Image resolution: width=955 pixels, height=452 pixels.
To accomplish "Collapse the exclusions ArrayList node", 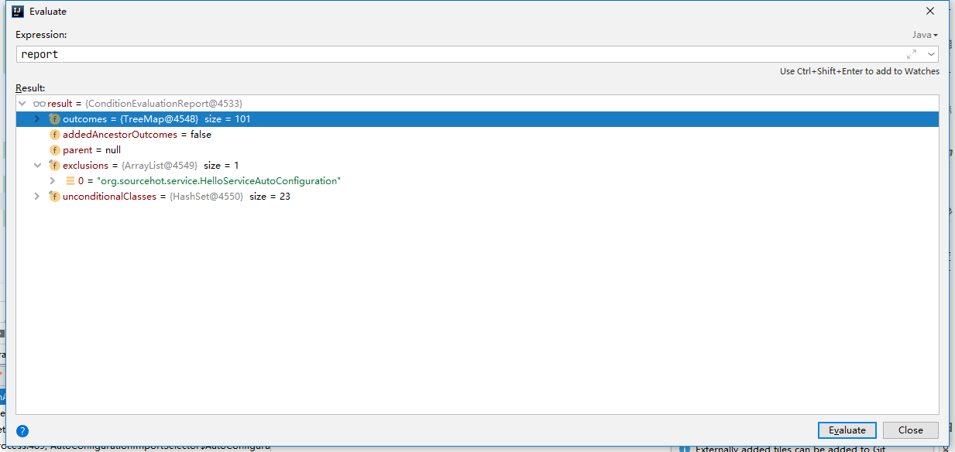I will point(36,166).
